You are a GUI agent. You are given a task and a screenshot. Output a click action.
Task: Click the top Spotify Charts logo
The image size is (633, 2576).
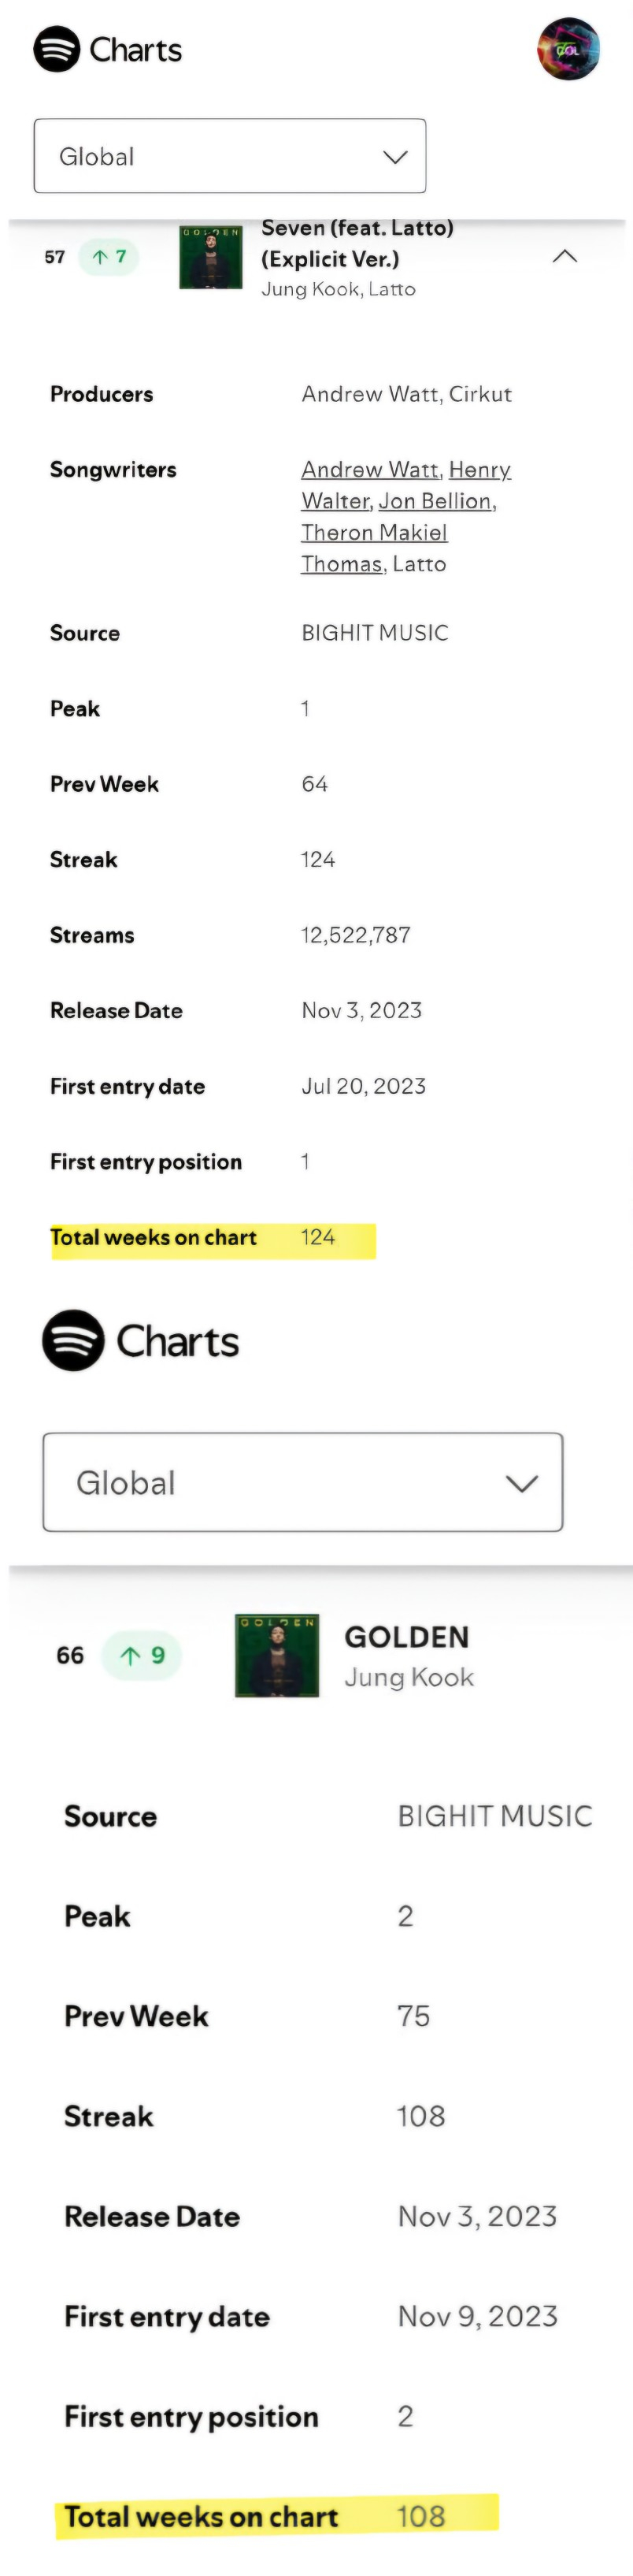[x=108, y=50]
